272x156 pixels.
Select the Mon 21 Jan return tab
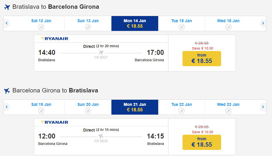(x=135, y=107)
